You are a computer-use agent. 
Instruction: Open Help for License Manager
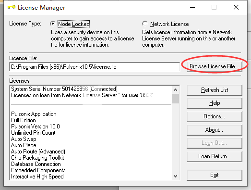[x=215, y=103]
